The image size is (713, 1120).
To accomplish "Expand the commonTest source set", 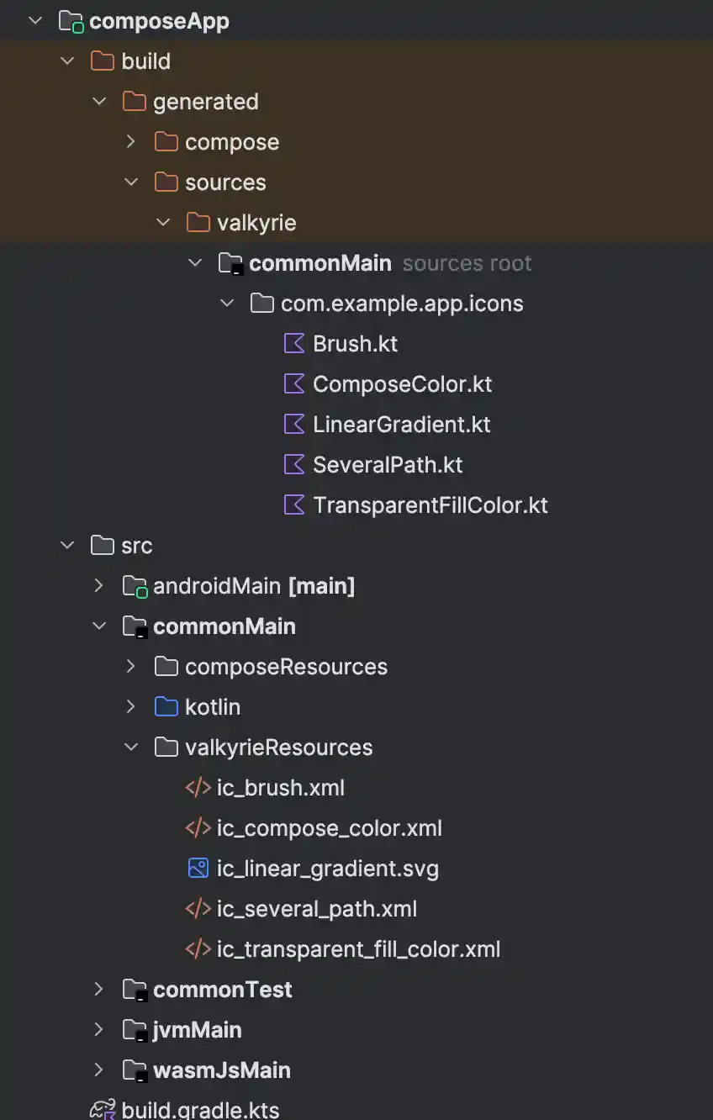I will coord(99,990).
